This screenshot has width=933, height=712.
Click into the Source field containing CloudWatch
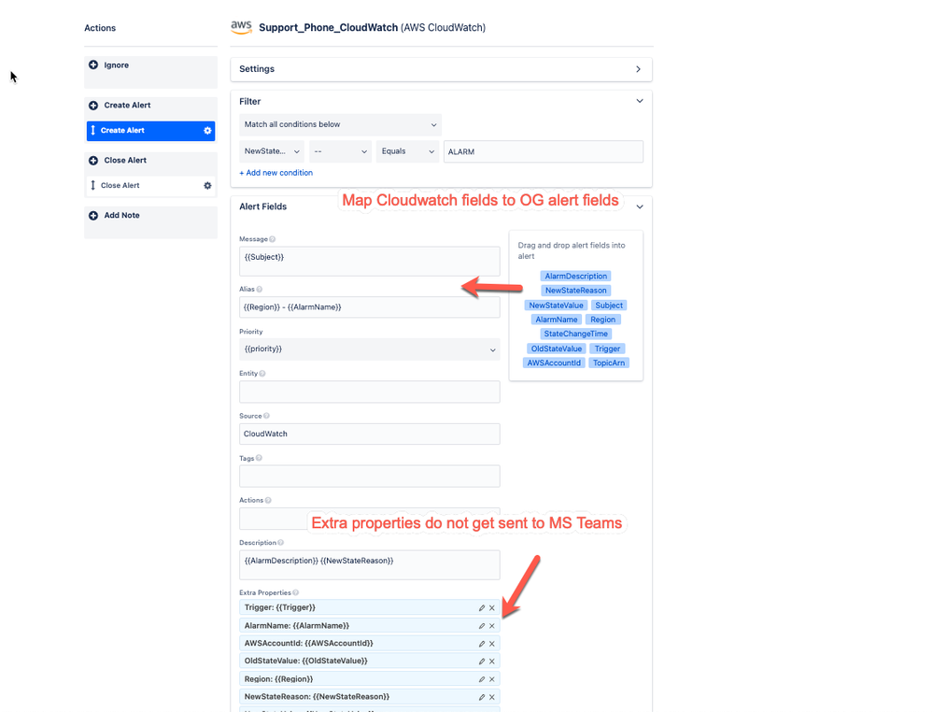click(x=370, y=434)
